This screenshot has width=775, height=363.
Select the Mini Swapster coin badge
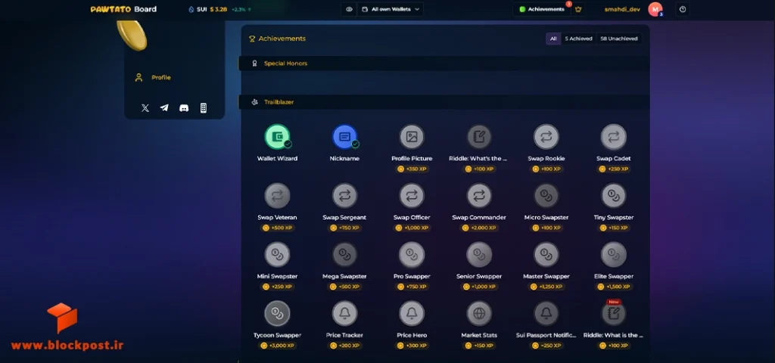click(x=277, y=255)
